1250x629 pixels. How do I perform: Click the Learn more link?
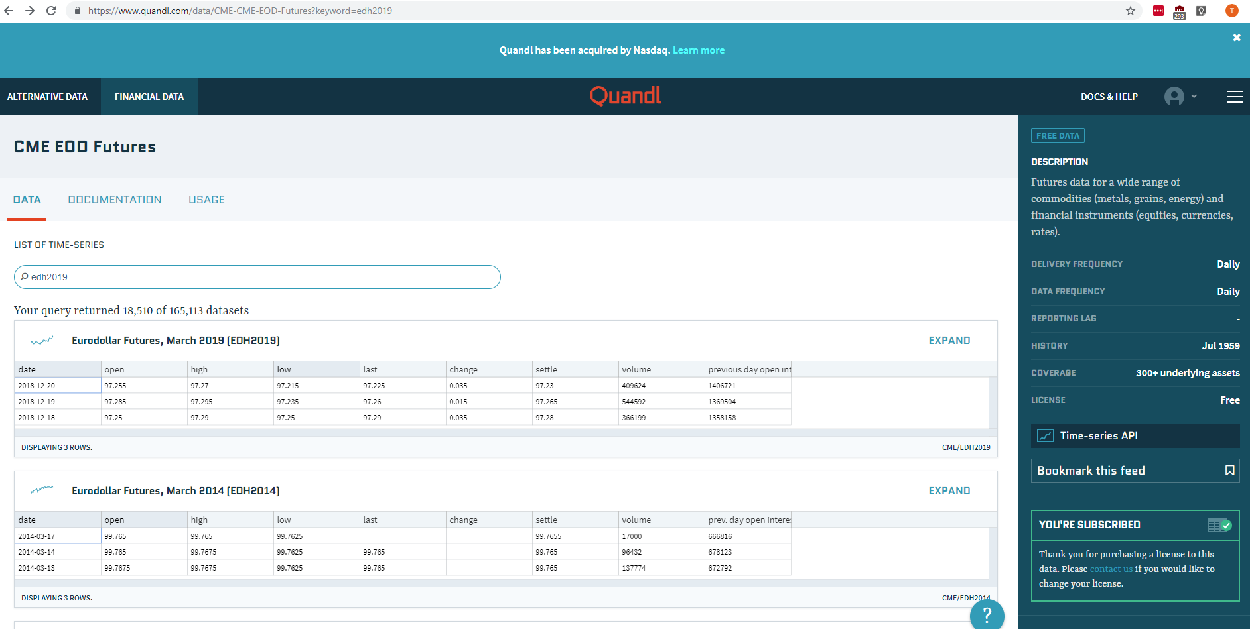[x=698, y=50]
